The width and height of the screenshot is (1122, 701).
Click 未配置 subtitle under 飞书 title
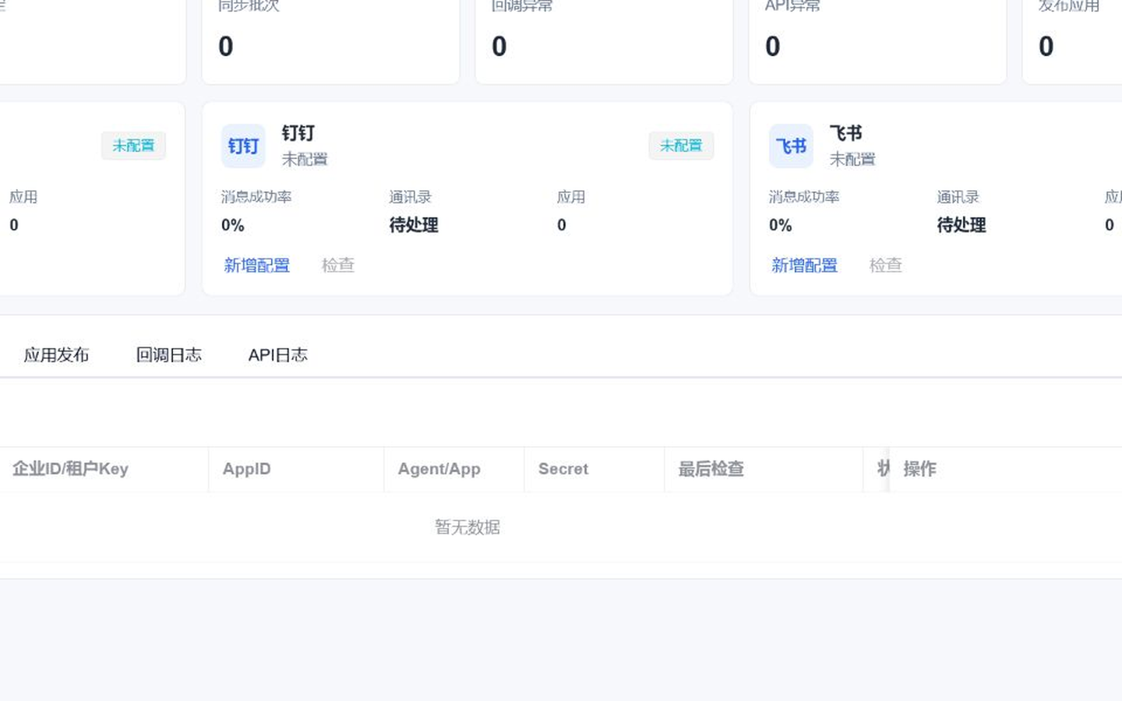click(x=852, y=160)
